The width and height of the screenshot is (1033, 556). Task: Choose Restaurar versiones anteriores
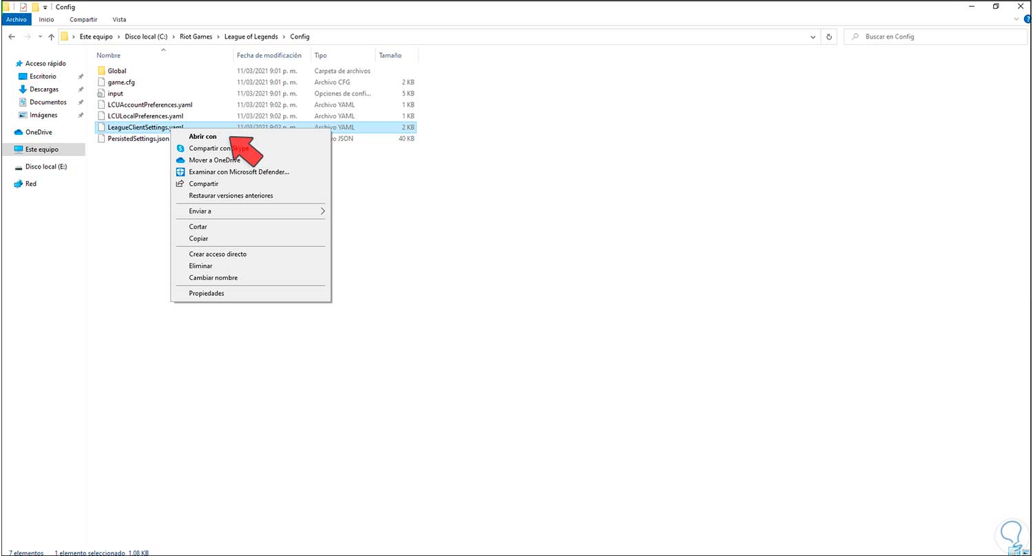(251, 195)
